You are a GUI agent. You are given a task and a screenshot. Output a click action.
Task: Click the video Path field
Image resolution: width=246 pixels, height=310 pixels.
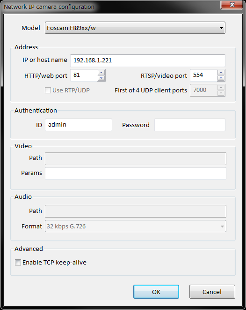136,159
